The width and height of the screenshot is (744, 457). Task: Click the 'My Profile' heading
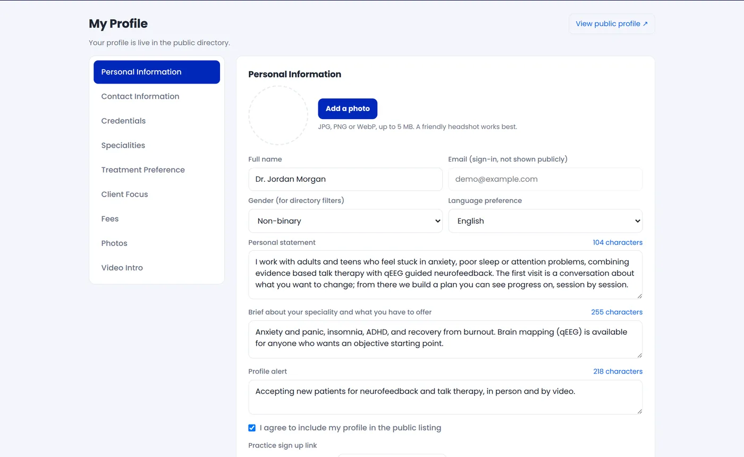(x=118, y=24)
